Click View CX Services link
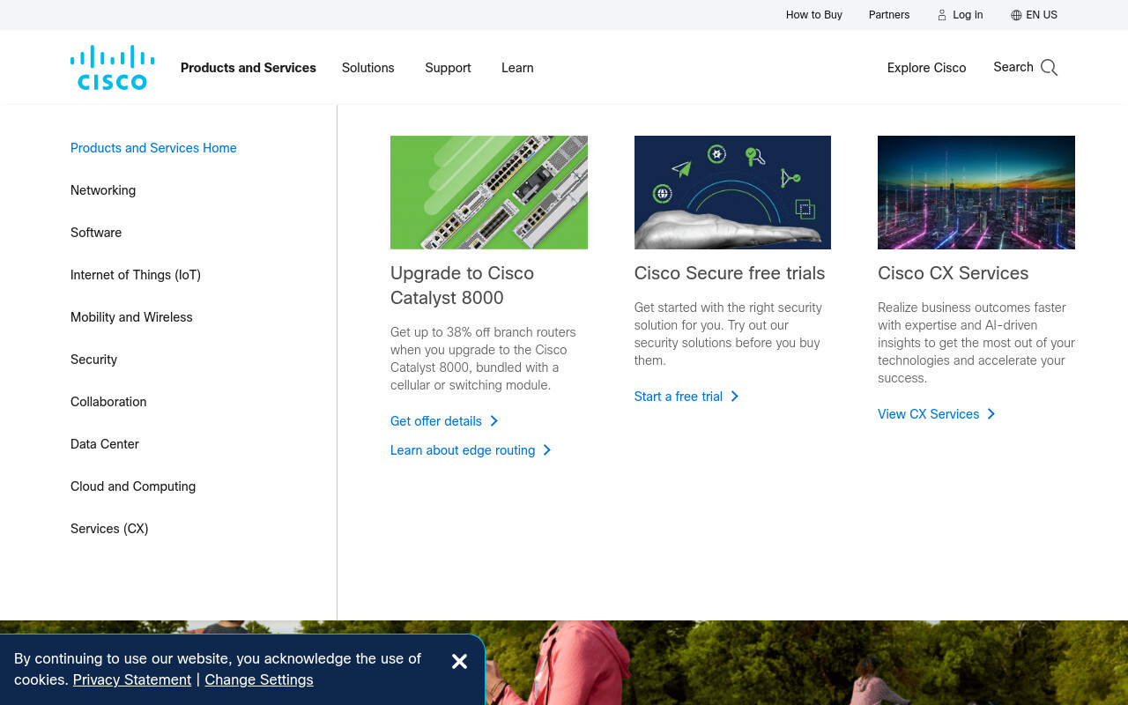Screen dimensions: 1128x705 coord(929,414)
